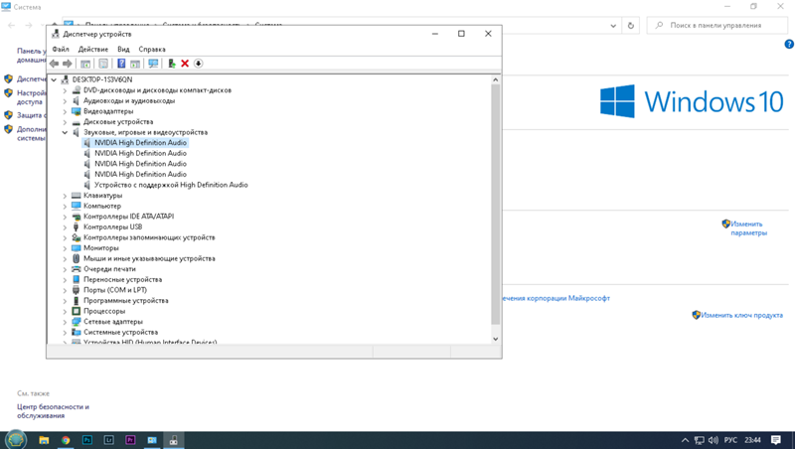Click the volume speaker icon in system tray
The height and width of the screenshot is (449, 795).
(x=714, y=440)
